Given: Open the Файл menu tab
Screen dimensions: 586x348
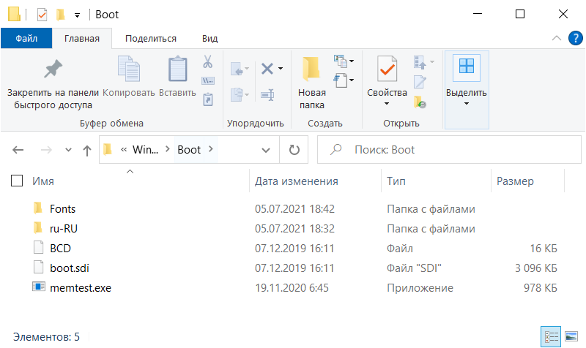Looking at the screenshot, I should tap(26, 39).
